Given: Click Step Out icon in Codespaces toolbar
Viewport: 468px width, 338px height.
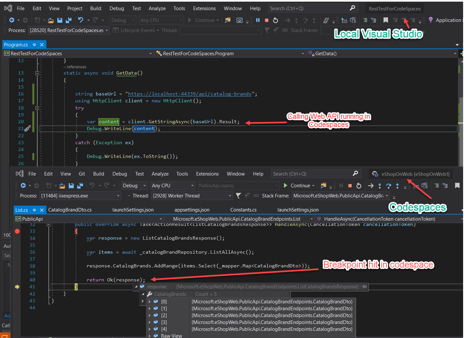Looking at the screenshot, I should point(397,186).
